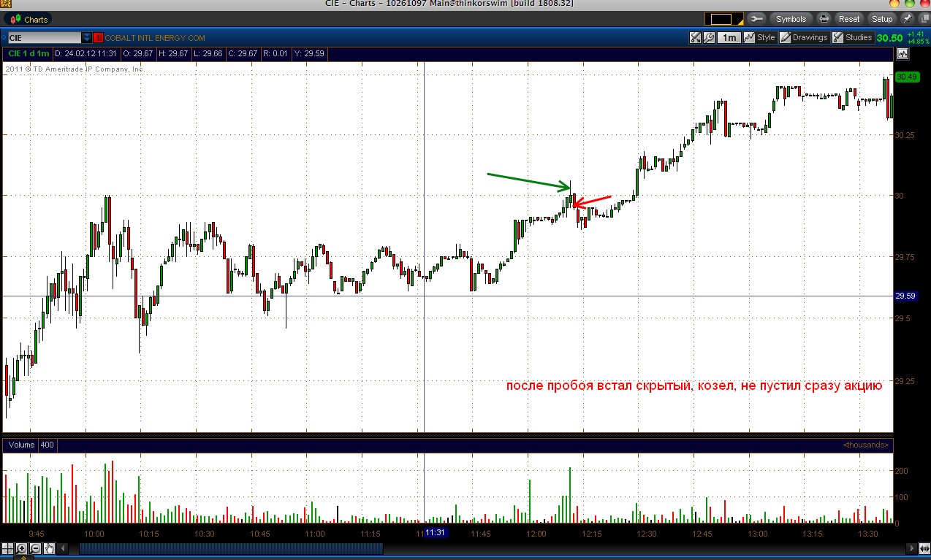The height and width of the screenshot is (560, 931).
Task: Click the drawing share icon left of wrench
Action: [696, 38]
